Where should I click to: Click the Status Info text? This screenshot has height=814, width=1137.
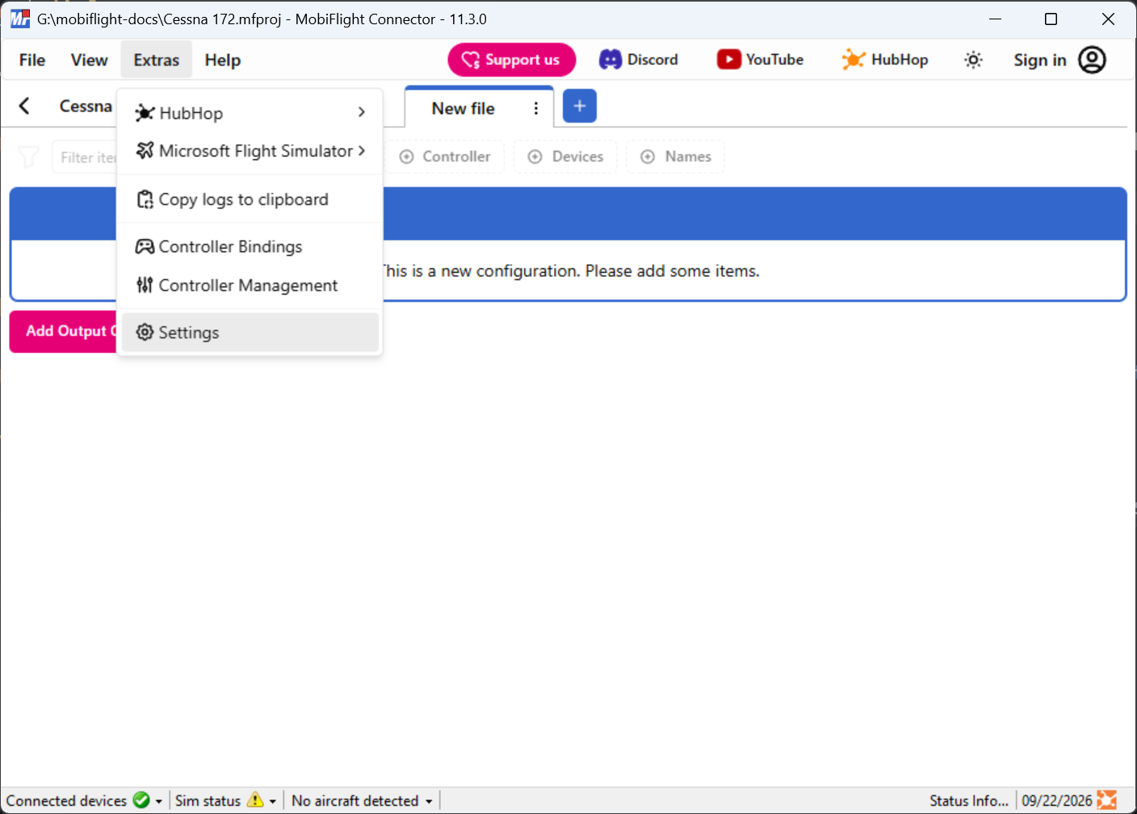coord(969,800)
